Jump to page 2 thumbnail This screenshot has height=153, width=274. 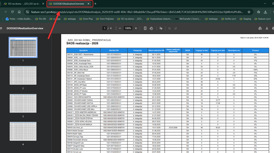23,75
